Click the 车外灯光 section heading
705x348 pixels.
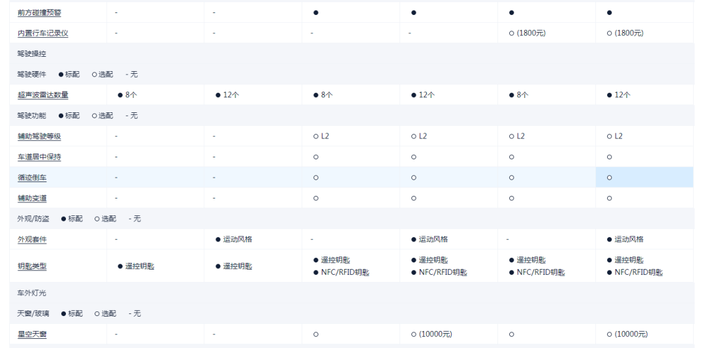[x=31, y=293]
